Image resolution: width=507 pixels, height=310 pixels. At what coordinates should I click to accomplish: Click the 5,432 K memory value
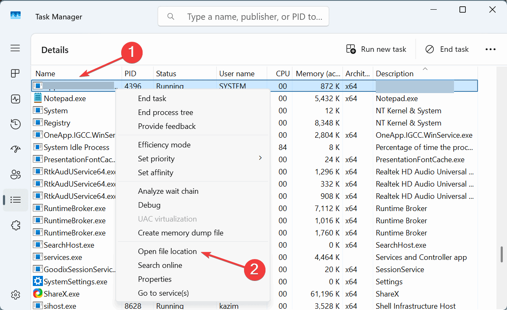[327, 98]
